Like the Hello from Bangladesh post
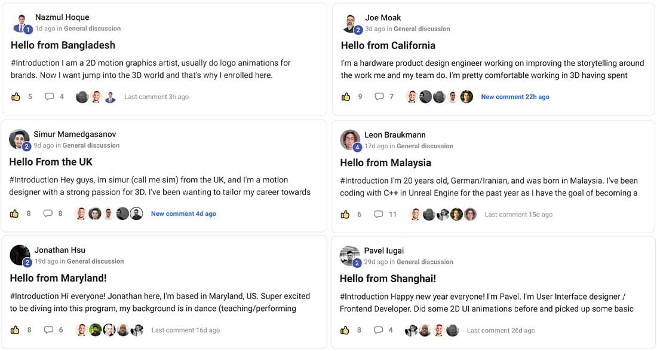Image resolution: width=657 pixels, height=351 pixels. 16,97
